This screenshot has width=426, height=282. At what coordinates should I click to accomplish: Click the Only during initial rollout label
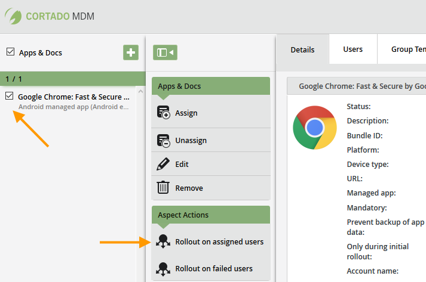(x=378, y=252)
